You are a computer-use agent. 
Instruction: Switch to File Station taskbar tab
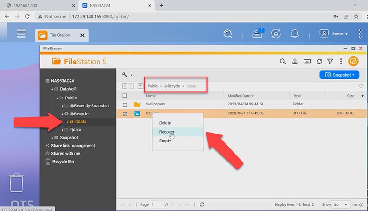[x=62, y=35]
